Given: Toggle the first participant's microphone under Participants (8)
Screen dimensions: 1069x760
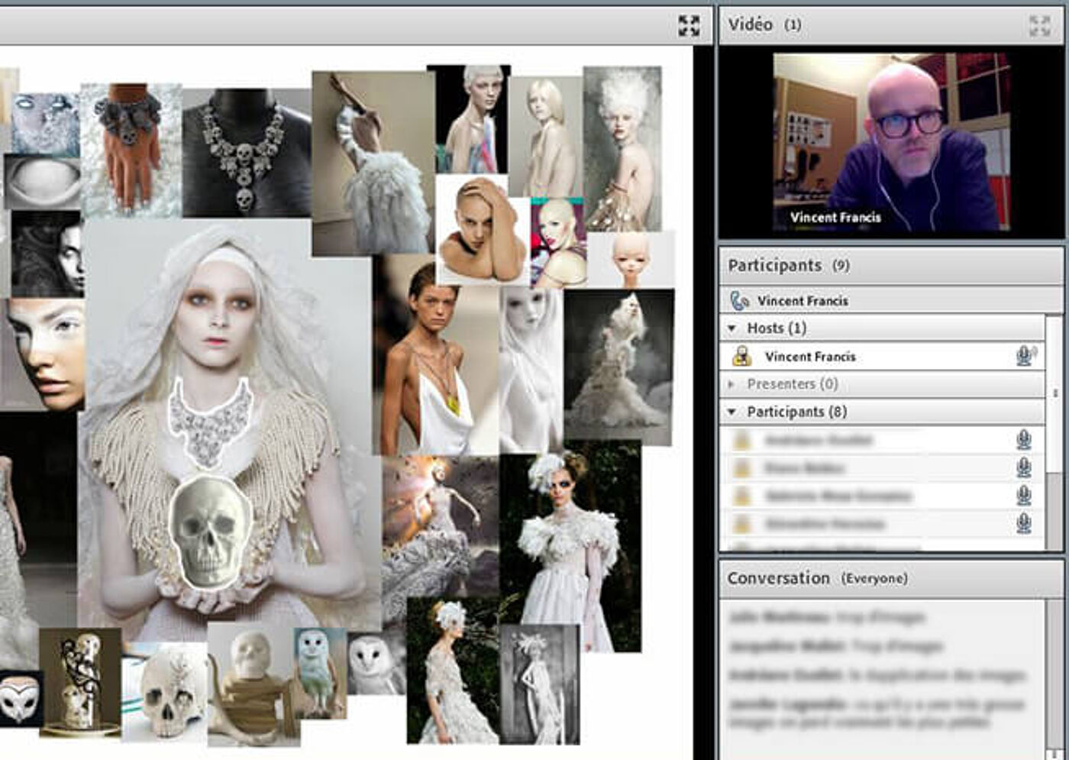Looking at the screenshot, I should [1024, 440].
